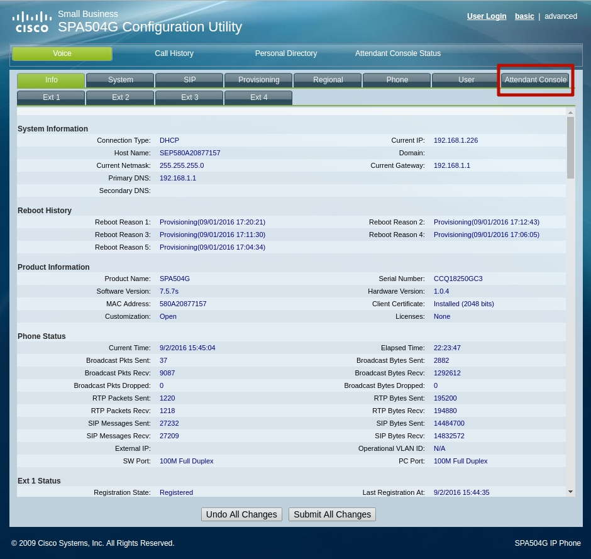Click Undo All Changes button

click(241, 514)
